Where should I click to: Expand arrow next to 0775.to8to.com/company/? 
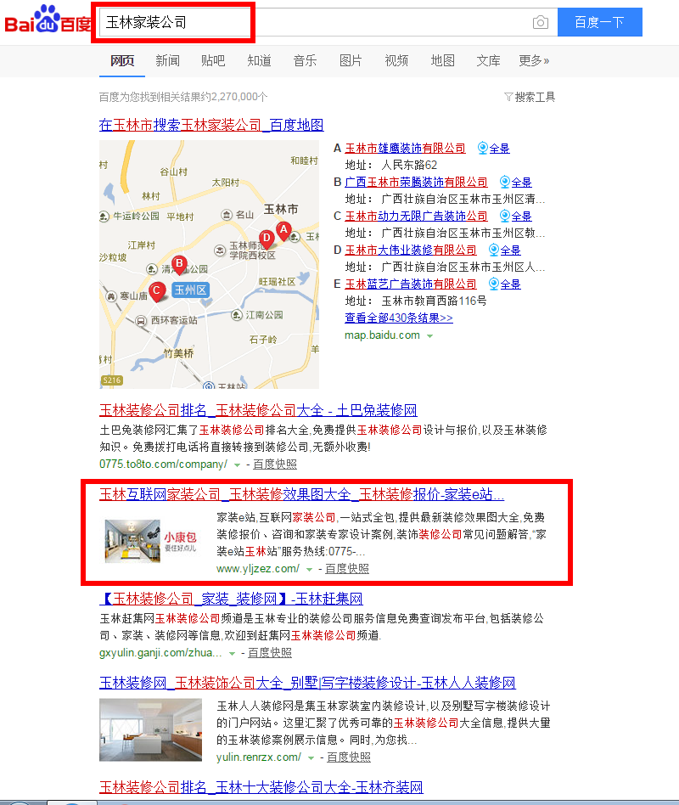(237, 465)
